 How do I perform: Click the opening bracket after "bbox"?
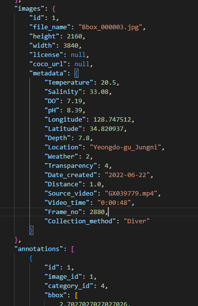point(76,295)
